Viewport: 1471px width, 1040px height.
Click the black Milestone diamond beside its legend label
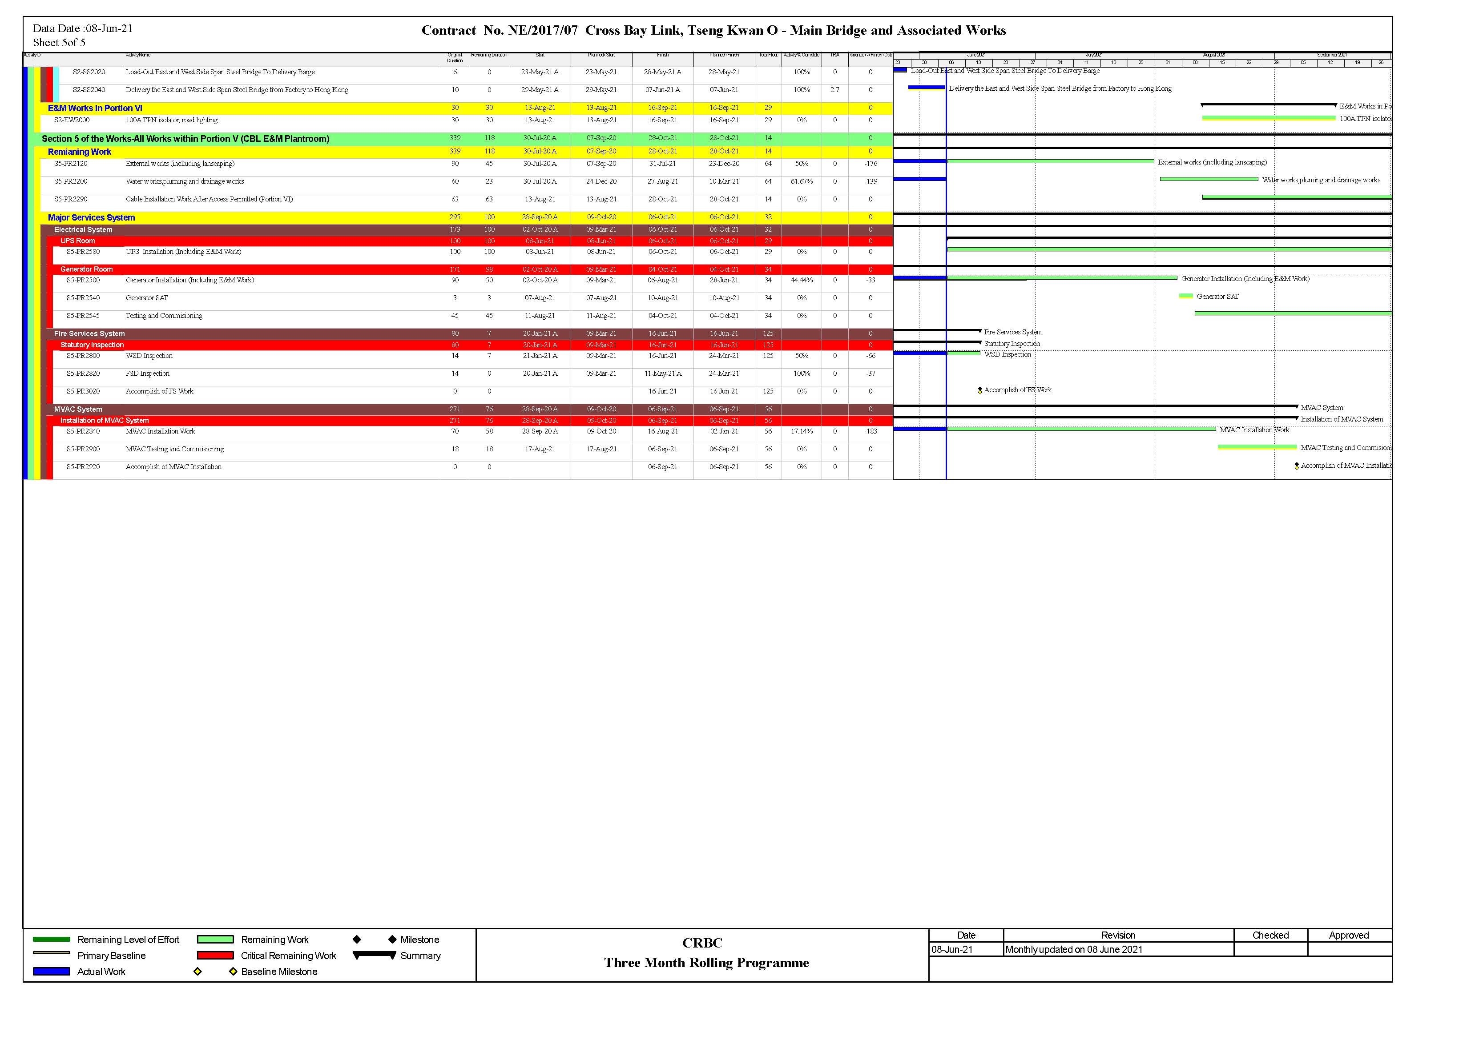392,940
